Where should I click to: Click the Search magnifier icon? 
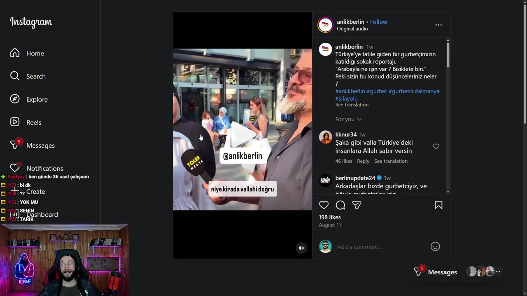(15, 76)
